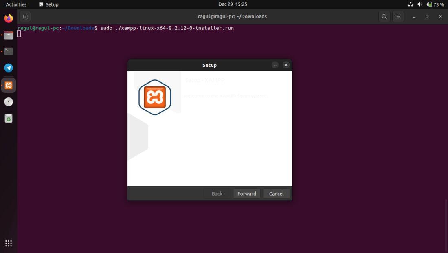Image resolution: width=448 pixels, height=253 pixels.
Task: Click the sudo installer command text
Action: pos(167,28)
